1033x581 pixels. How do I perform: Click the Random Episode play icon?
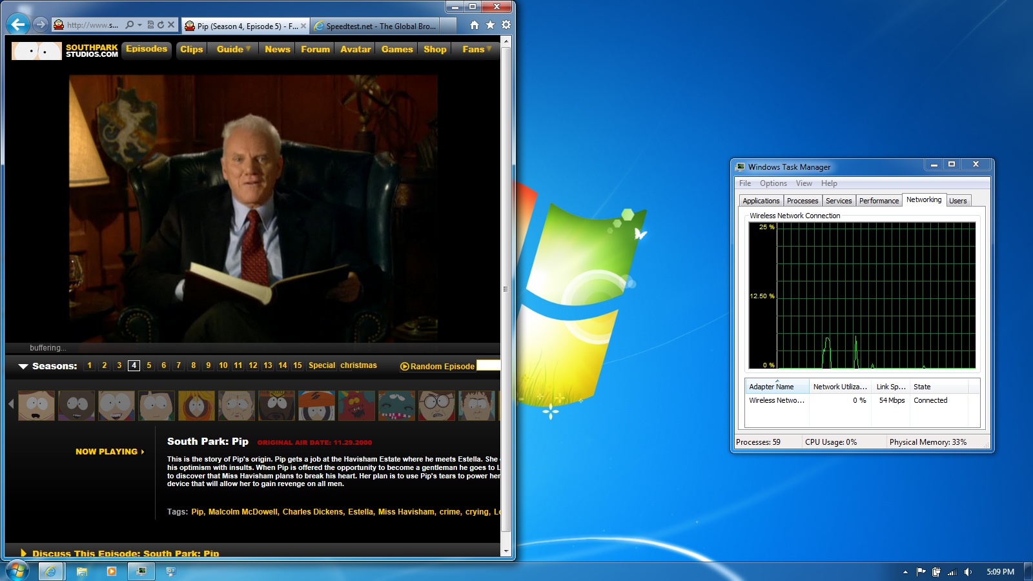pyautogui.click(x=405, y=366)
